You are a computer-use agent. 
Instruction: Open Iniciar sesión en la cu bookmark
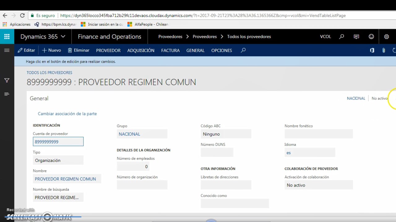click(102, 24)
